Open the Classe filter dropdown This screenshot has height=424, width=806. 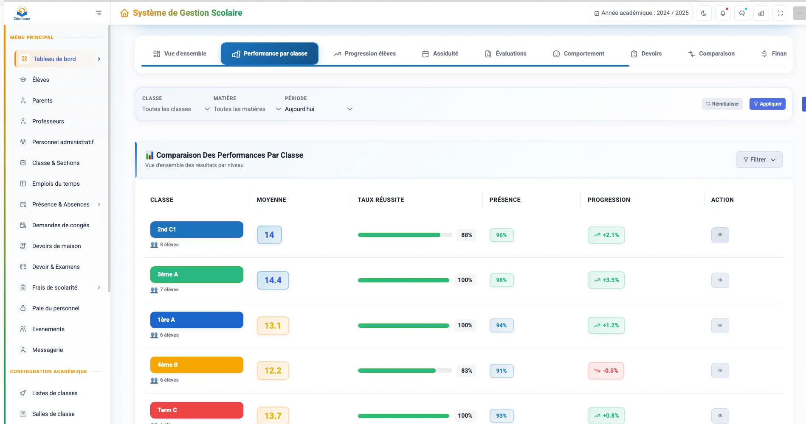click(x=176, y=109)
